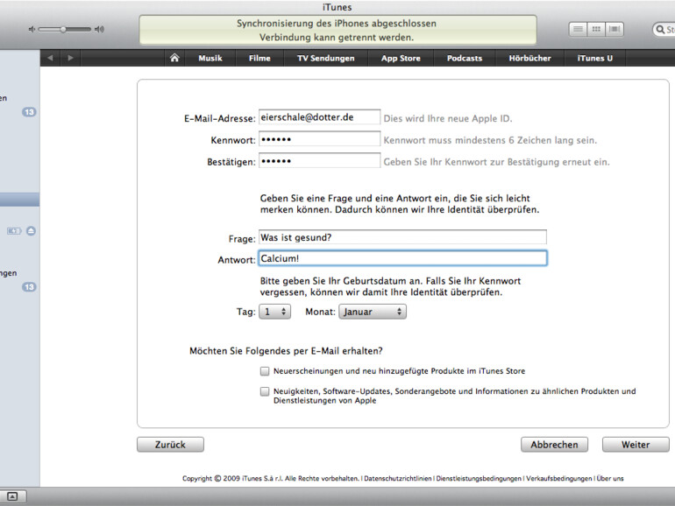Click the low volume speaker icon

coord(32,29)
